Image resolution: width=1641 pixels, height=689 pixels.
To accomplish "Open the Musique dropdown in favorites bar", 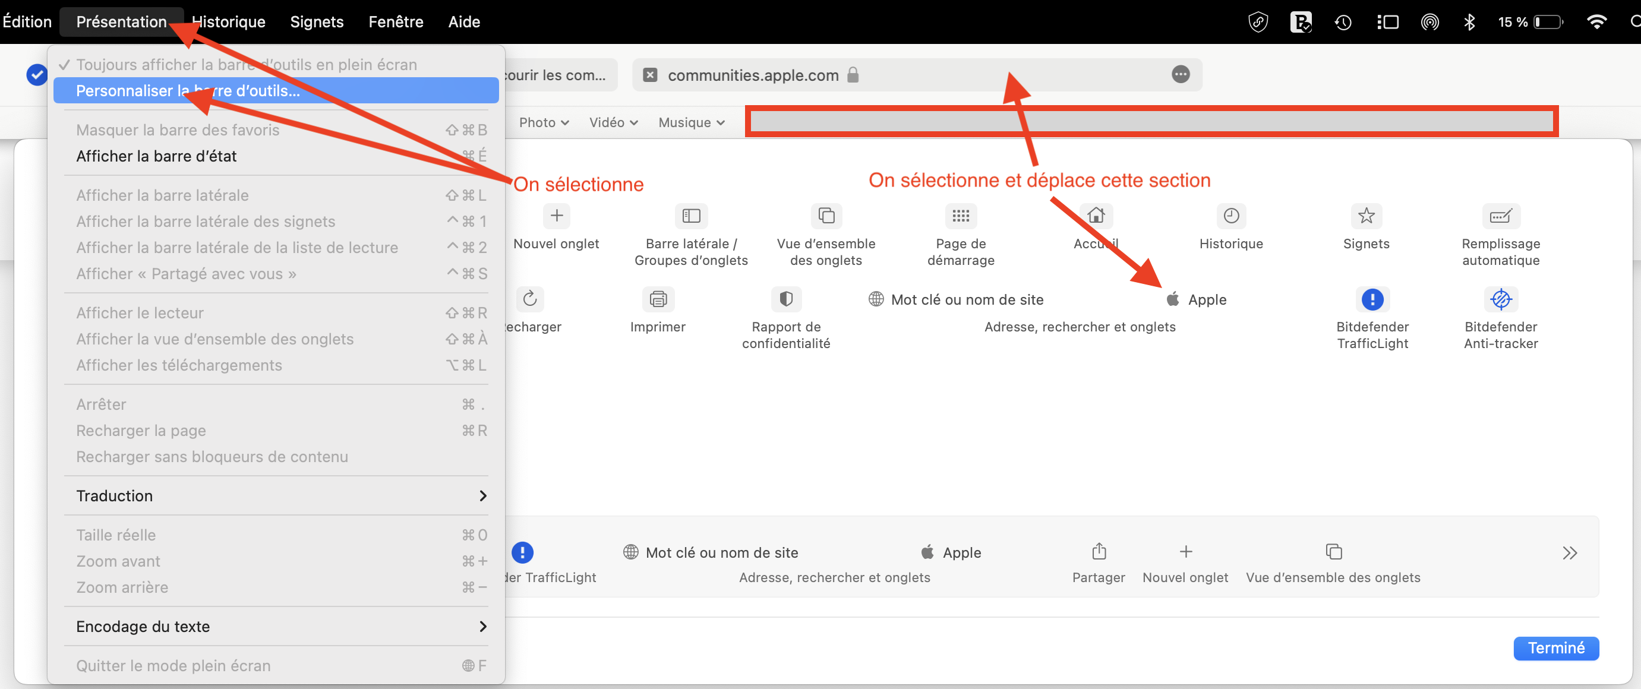I will [691, 122].
